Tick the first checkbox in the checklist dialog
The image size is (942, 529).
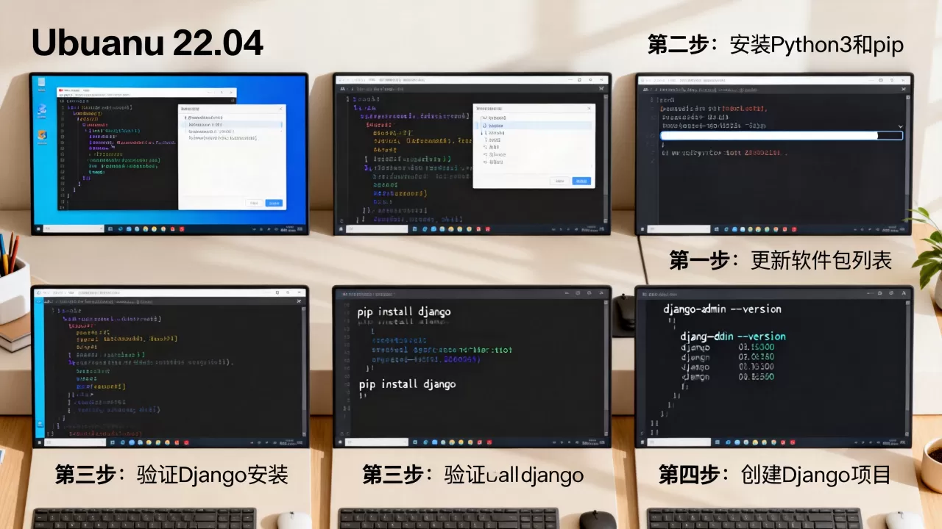tap(485, 118)
